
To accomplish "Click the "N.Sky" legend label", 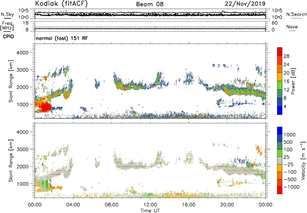I will click(x=7, y=14).
